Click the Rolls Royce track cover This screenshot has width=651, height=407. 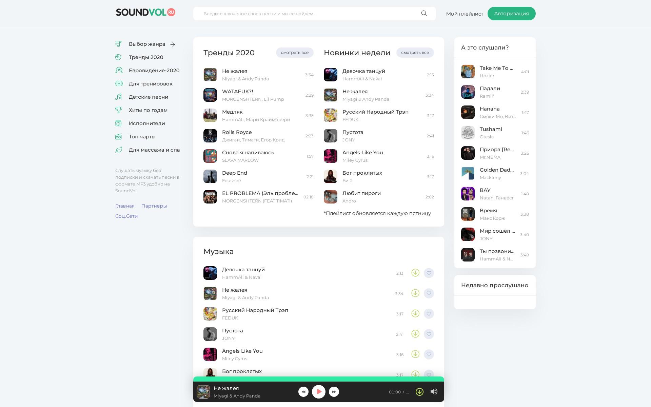click(210, 136)
